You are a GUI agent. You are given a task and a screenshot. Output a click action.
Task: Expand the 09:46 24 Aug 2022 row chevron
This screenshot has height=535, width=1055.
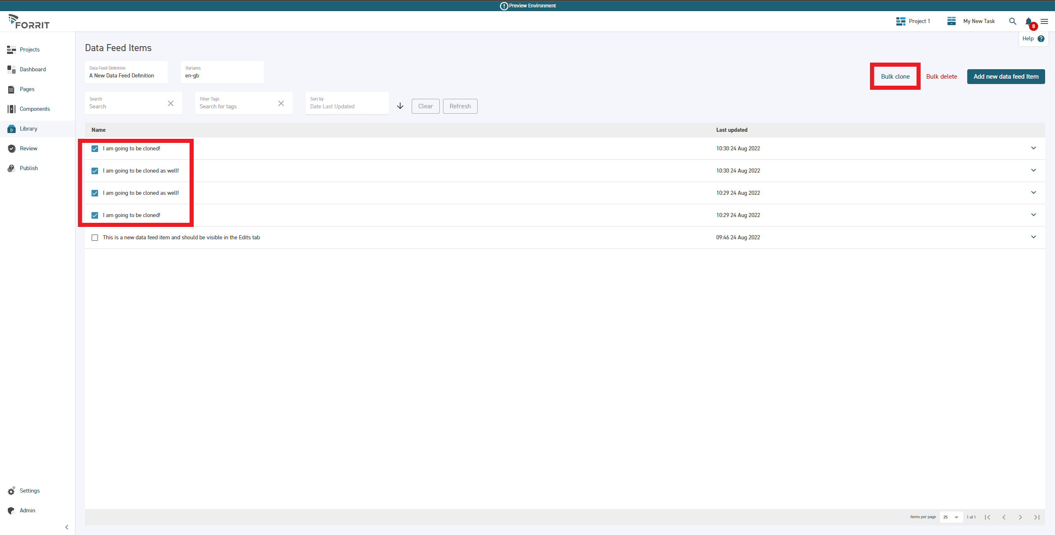(x=1034, y=237)
